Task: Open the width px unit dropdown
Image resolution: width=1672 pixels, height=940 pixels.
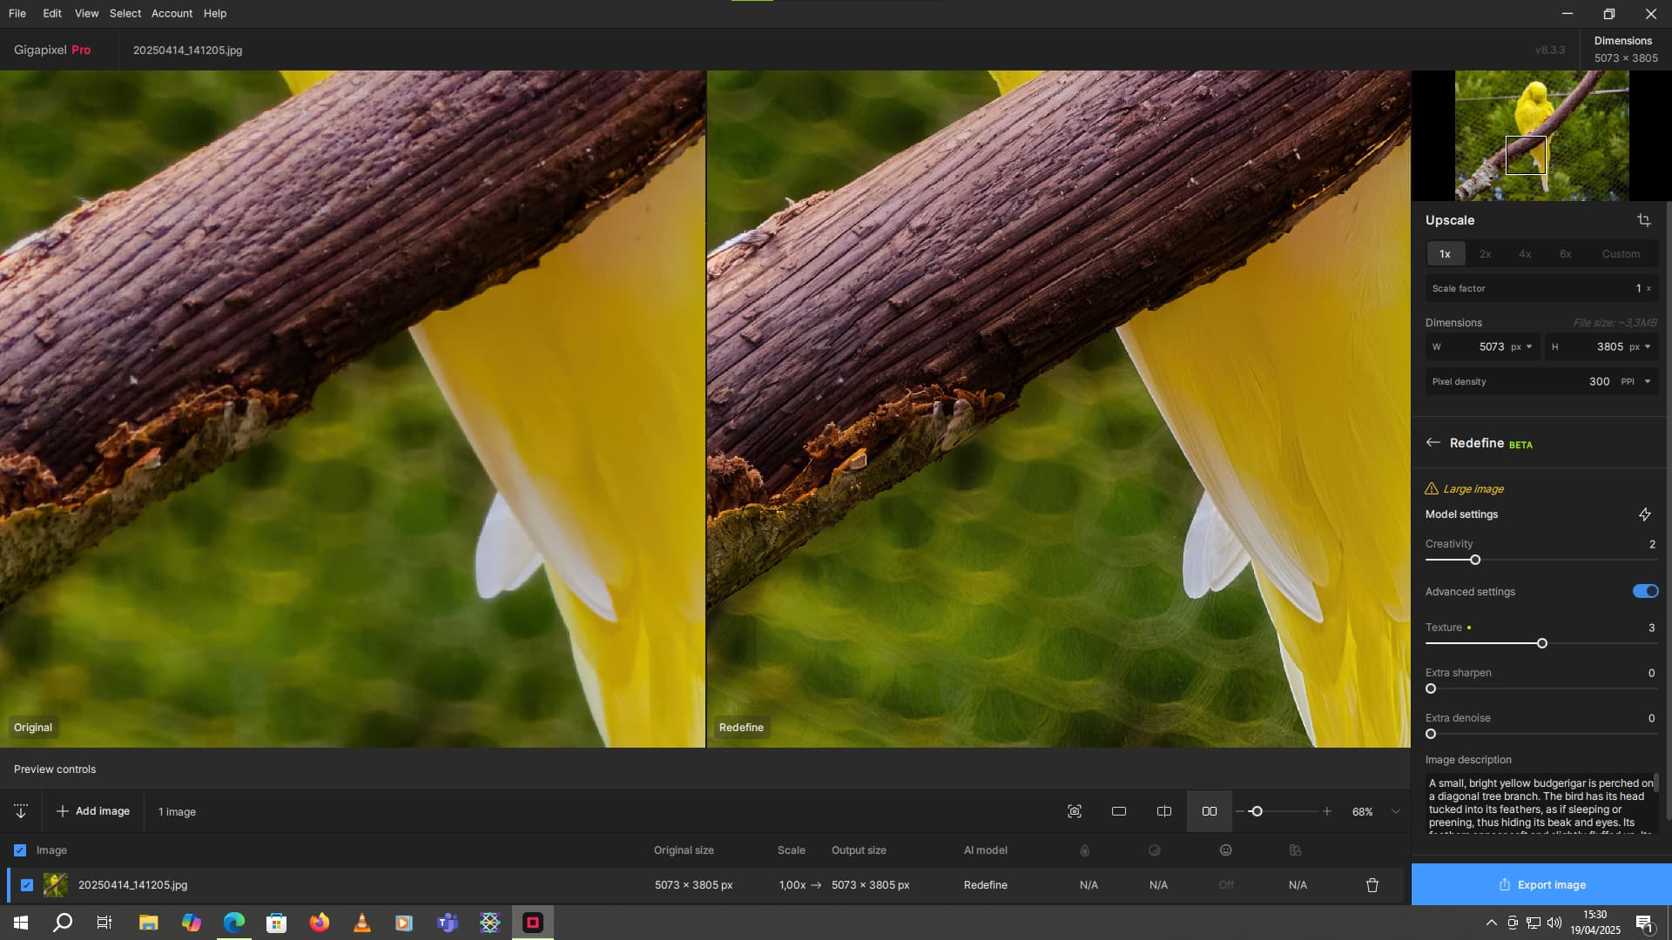Action: click(x=1522, y=346)
